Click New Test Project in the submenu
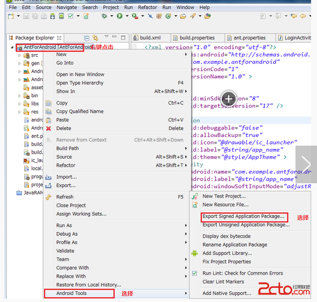This screenshot has width=317, height=302. [x=224, y=196]
